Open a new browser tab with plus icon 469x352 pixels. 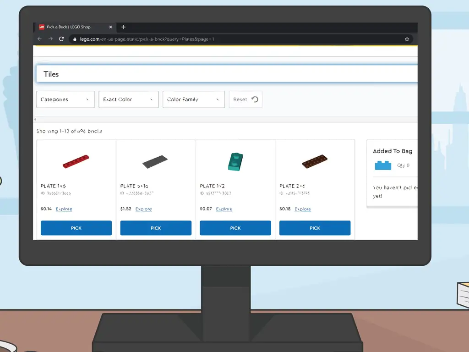(123, 27)
